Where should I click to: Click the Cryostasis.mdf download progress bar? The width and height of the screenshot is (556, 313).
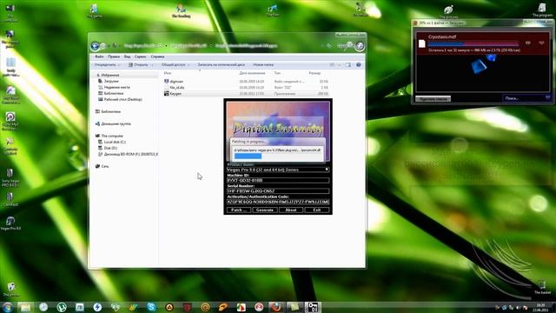[x=473, y=44]
